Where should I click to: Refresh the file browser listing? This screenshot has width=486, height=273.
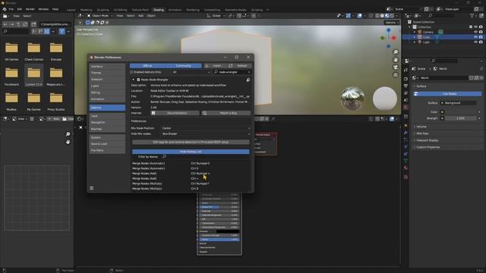click(25, 24)
